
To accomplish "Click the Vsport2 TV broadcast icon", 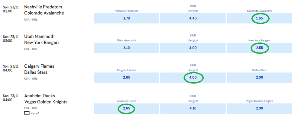I will pos(27,113).
